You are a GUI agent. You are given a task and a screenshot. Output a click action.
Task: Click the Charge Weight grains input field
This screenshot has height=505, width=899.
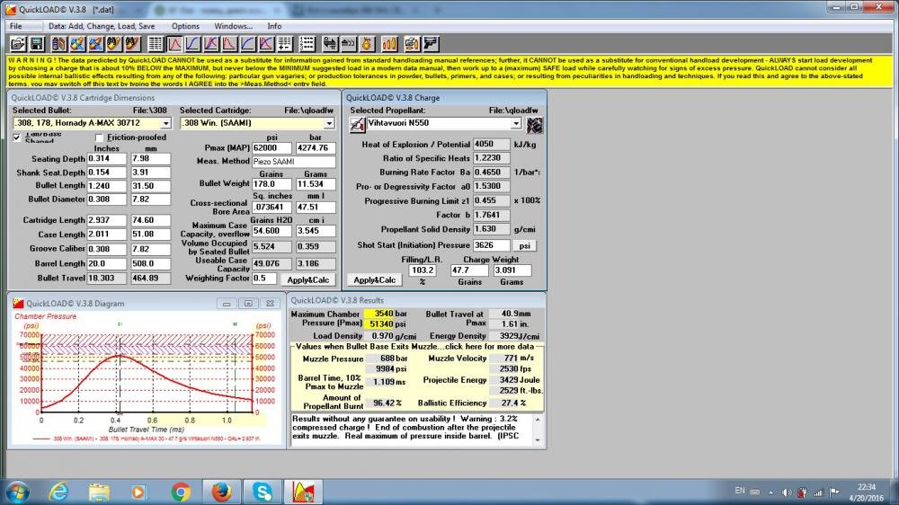coord(467,270)
